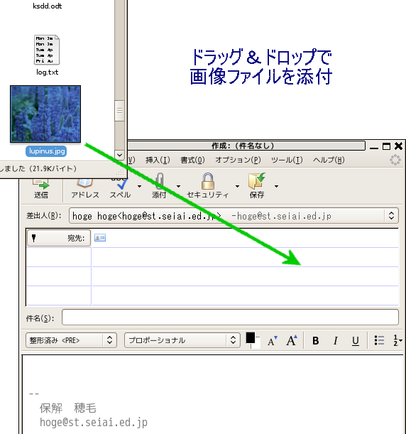Image resolution: width=406 pixels, height=434 pixels.
Task: Open the Tools (ツール) menu
Action: click(287, 160)
